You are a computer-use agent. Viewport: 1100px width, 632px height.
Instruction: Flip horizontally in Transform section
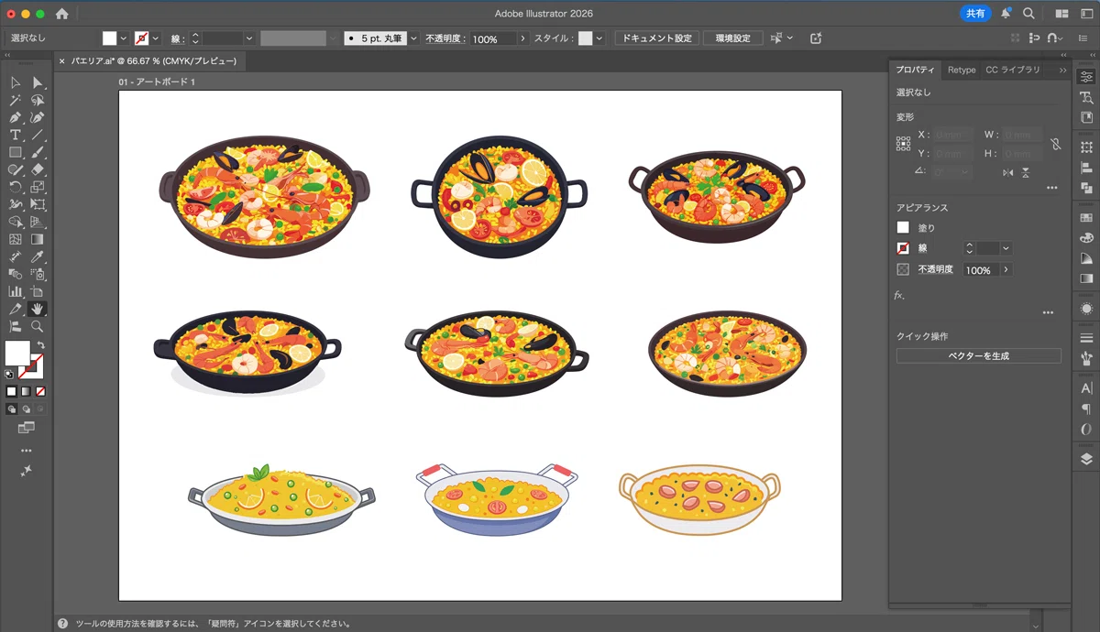click(1008, 172)
